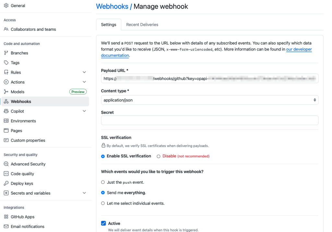Go back via Webhooks breadcrumb link

(x=112, y=6)
